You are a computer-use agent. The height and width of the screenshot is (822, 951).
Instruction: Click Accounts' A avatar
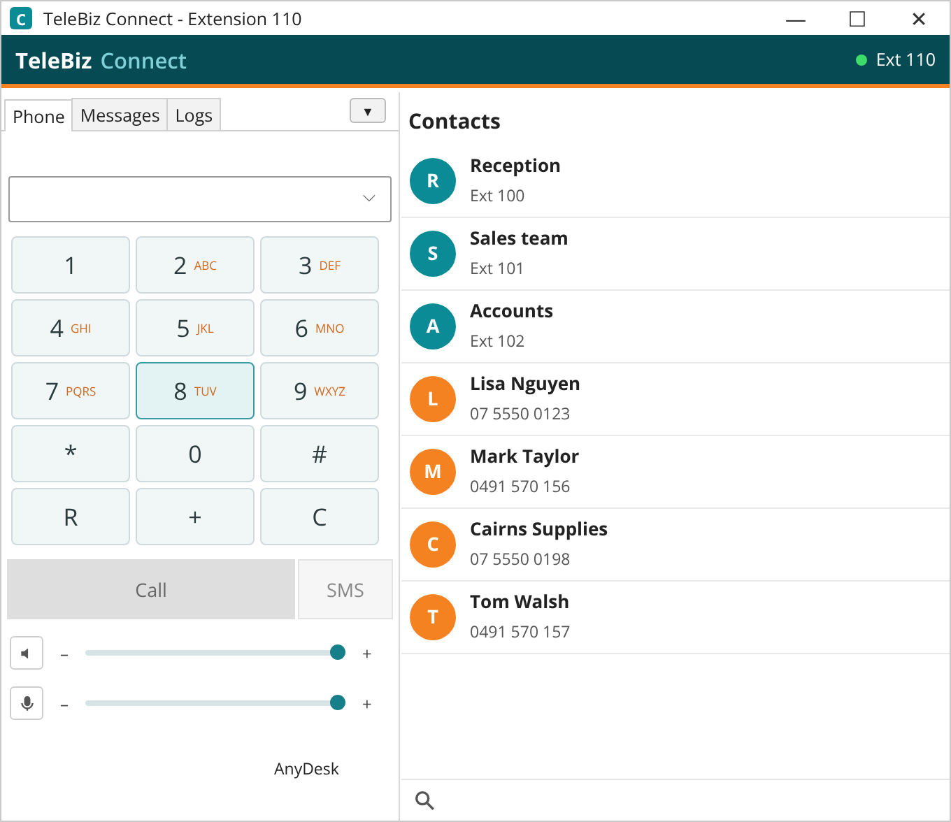point(433,326)
